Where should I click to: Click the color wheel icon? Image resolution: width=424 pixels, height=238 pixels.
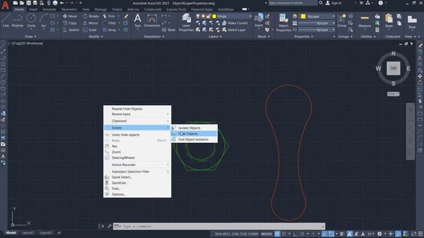pos(295,17)
